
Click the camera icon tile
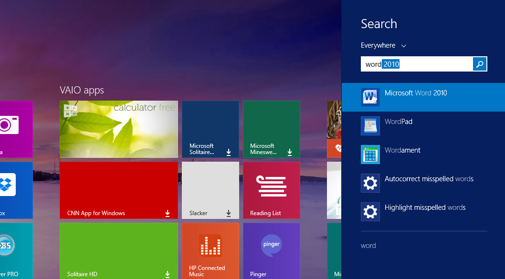pyautogui.click(x=16, y=129)
